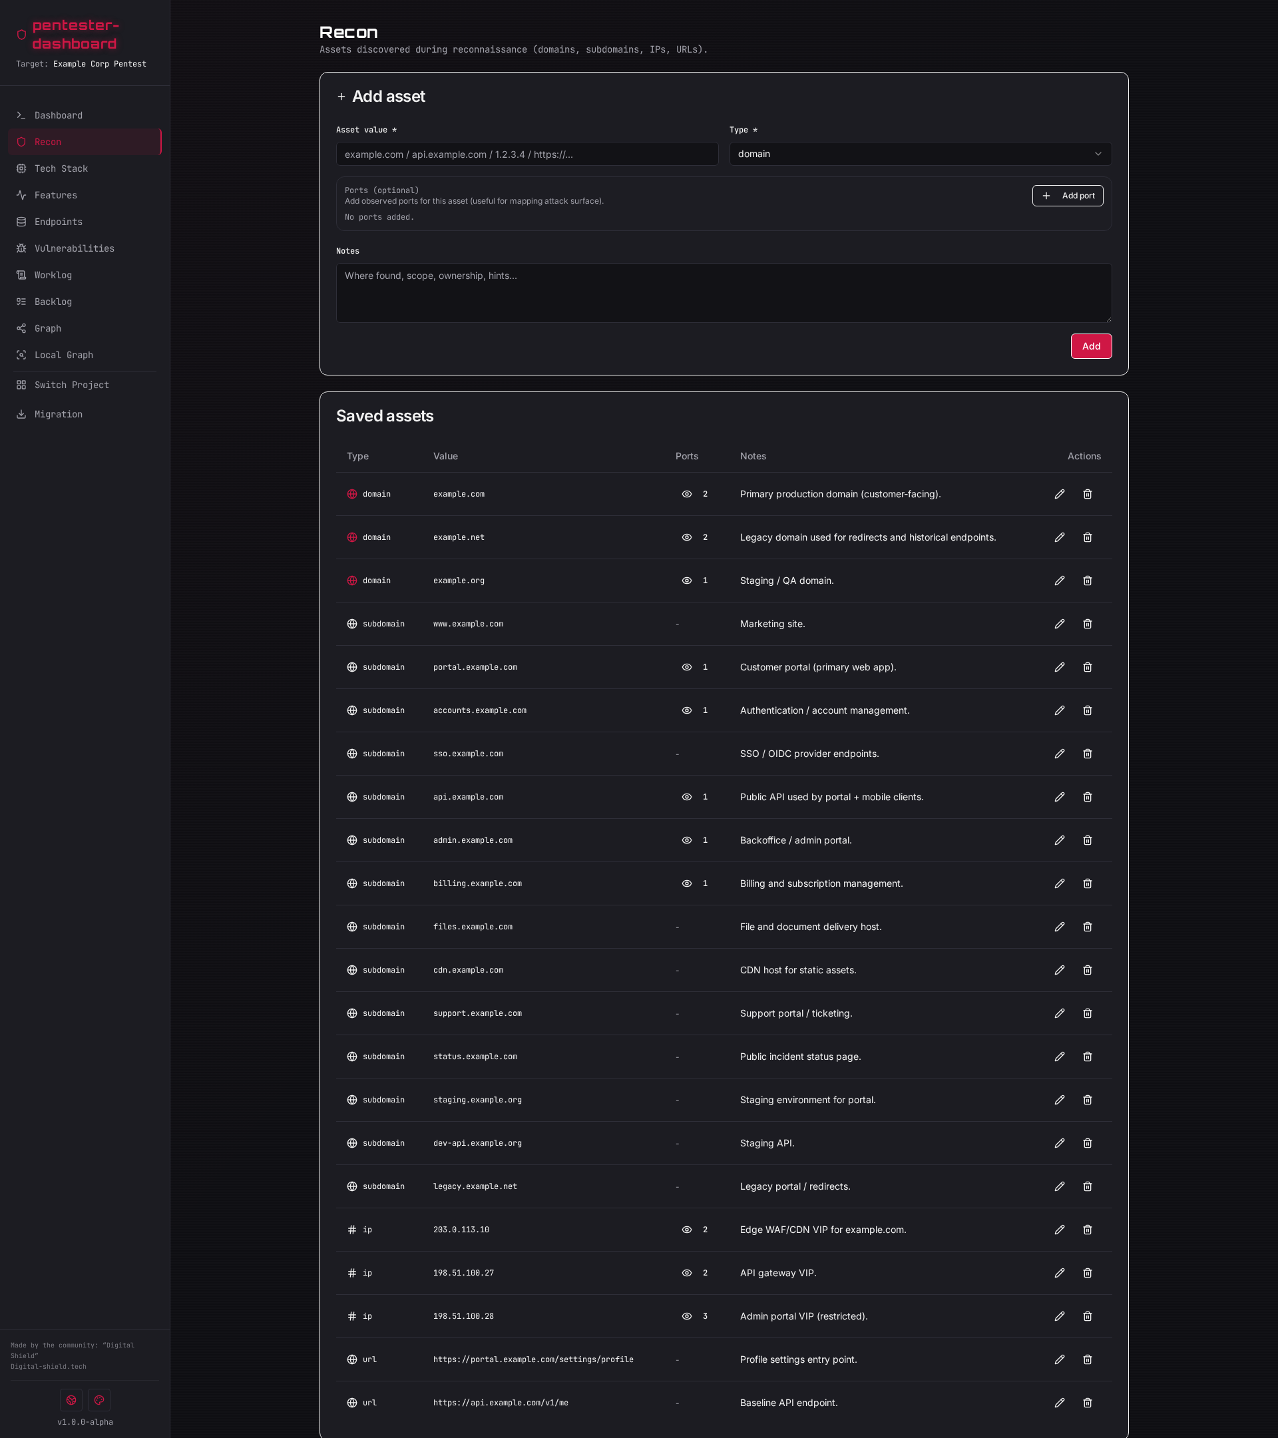Viewport: 1278px width, 1438px height.
Task: Collapse the Saved assets panel header
Action: 385,416
